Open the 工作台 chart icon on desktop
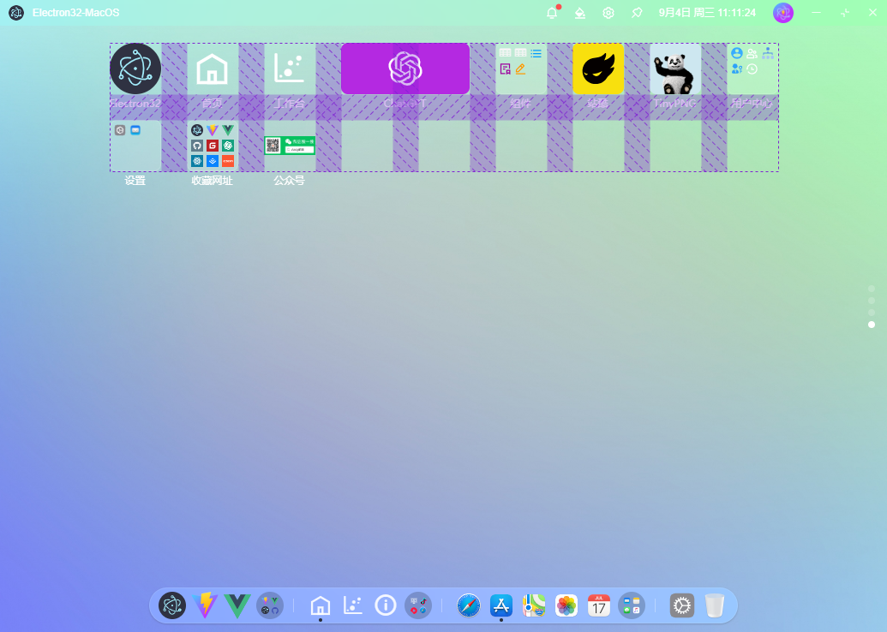The width and height of the screenshot is (887, 632). [x=289, y=69]
